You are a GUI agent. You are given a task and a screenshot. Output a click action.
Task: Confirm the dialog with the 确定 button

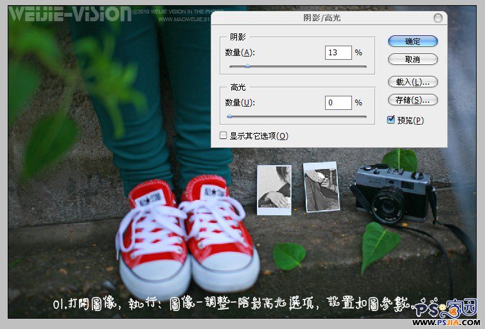click(412, 41)
